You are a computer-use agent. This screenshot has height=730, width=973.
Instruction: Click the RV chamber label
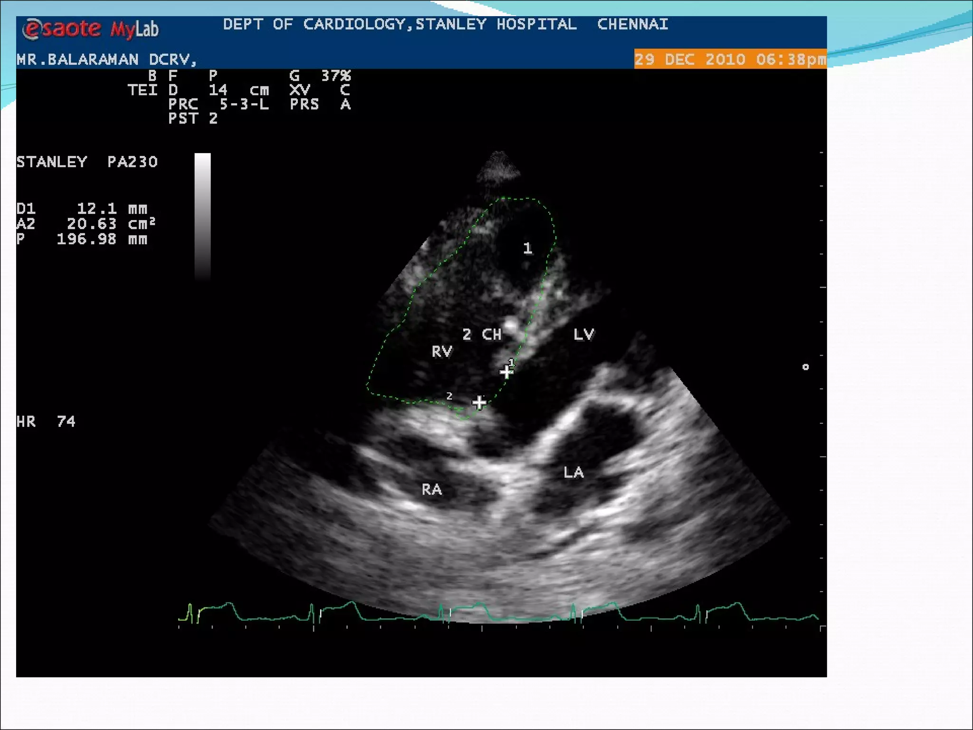pyautogui.click(x=442, y=352)
